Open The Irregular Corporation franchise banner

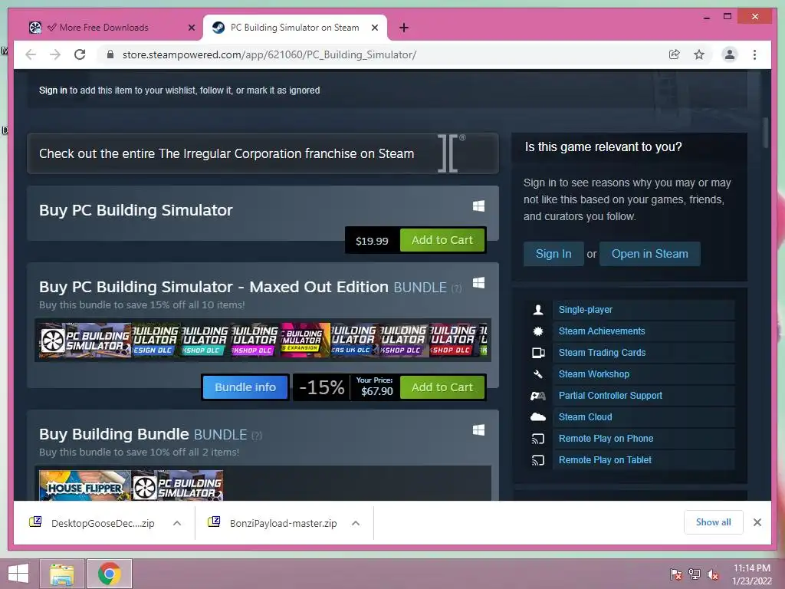click(x=263, y=153)
